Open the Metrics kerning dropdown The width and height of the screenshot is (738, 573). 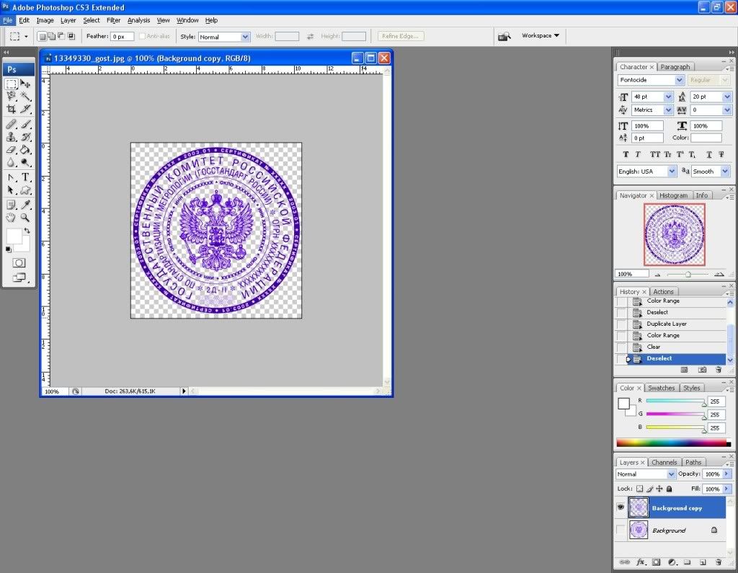pos(668,110)
